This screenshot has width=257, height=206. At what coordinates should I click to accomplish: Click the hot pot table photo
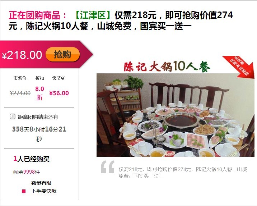pos(176,115)
